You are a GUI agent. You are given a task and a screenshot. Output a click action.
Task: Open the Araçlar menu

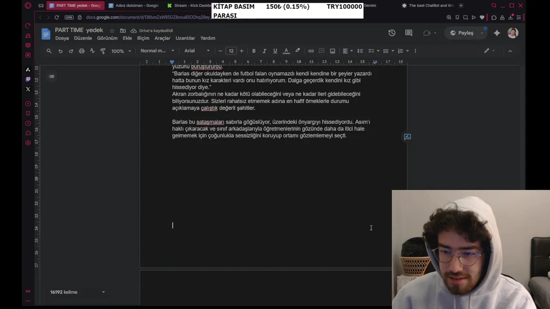tap(162, 38)
